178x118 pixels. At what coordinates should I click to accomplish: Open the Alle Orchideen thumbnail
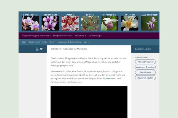[150, 23]
